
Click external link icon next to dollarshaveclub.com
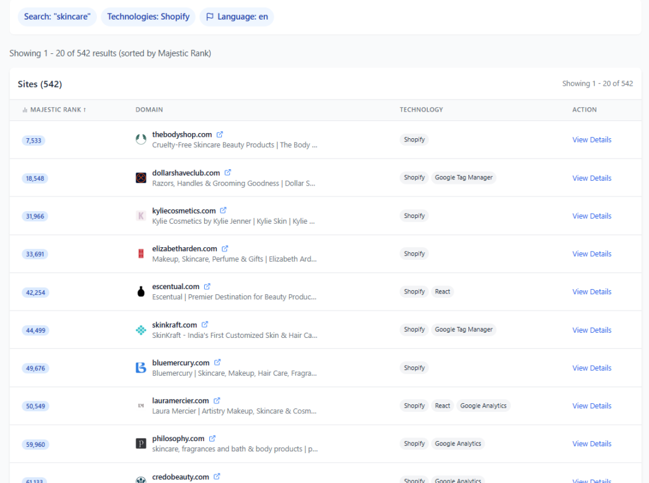[x=228, y=172]
